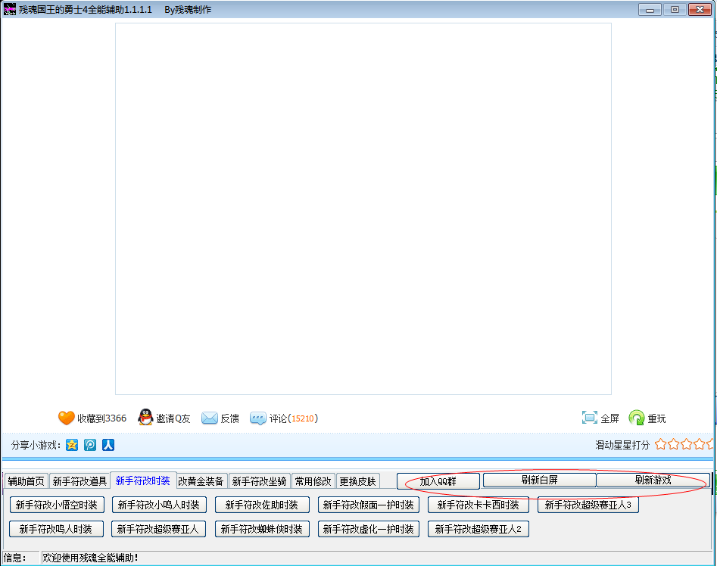Image resolution: width=717 pixels, height=566 pixels.
Task: Click the app icon in title bar
Action: [10, 9]
